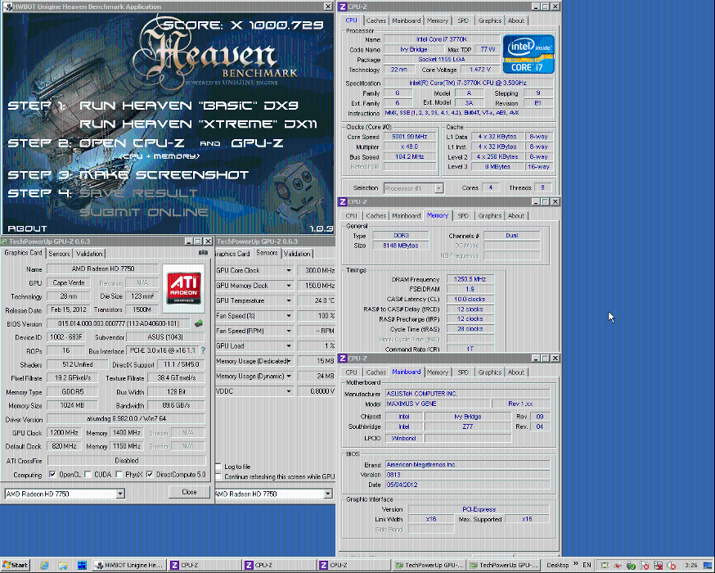715x573 pixels.
Task: Enable the Log to file checkbox
Action: click(x=218, y=467)
